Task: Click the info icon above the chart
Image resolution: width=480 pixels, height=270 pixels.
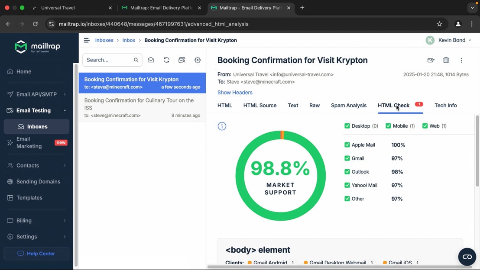Action: 222,126
